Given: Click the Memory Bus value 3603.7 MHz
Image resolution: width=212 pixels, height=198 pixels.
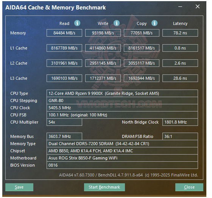Looking at the screenshot, I should (64, 136).
